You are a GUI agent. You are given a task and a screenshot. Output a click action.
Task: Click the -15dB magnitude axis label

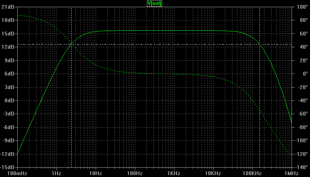click(x=7, y=167)
